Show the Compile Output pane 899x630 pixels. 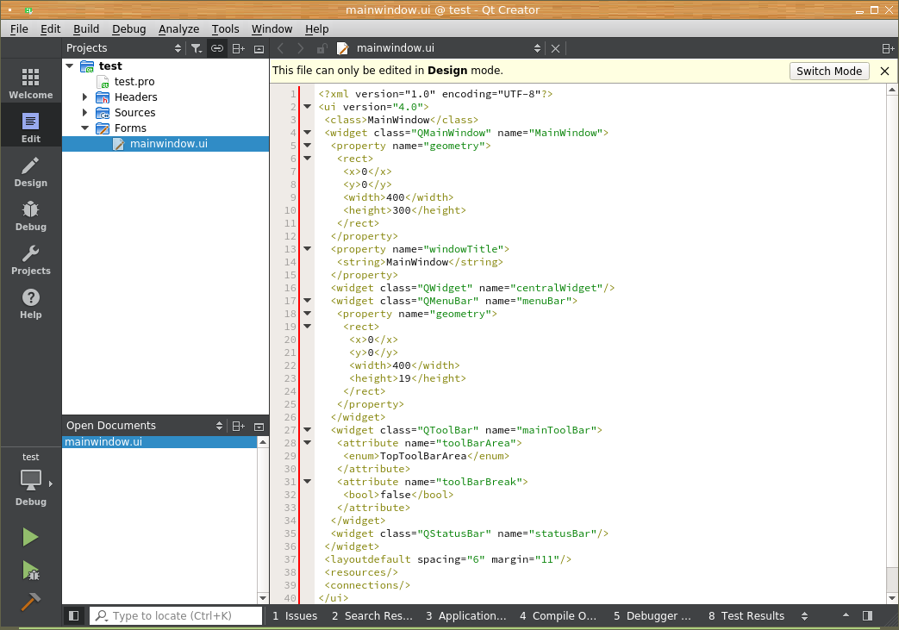[559, 615]
